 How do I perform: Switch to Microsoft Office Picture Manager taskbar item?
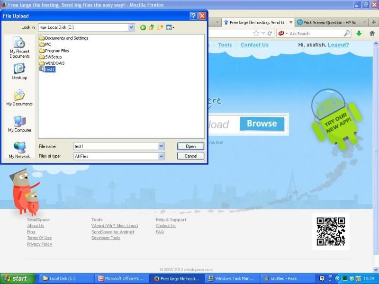click(x=121, y=278)
